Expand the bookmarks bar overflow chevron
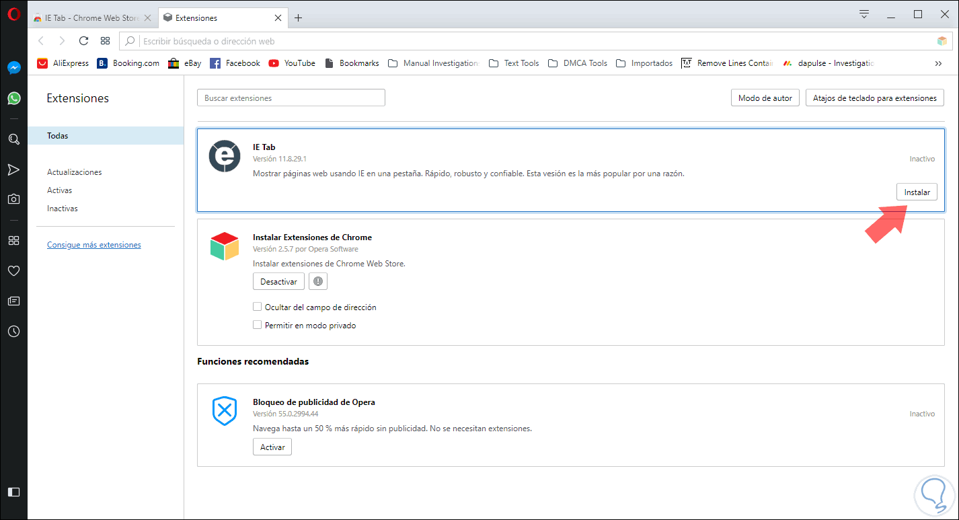Screen dimensions: 959x520 [x=938, y=63]
